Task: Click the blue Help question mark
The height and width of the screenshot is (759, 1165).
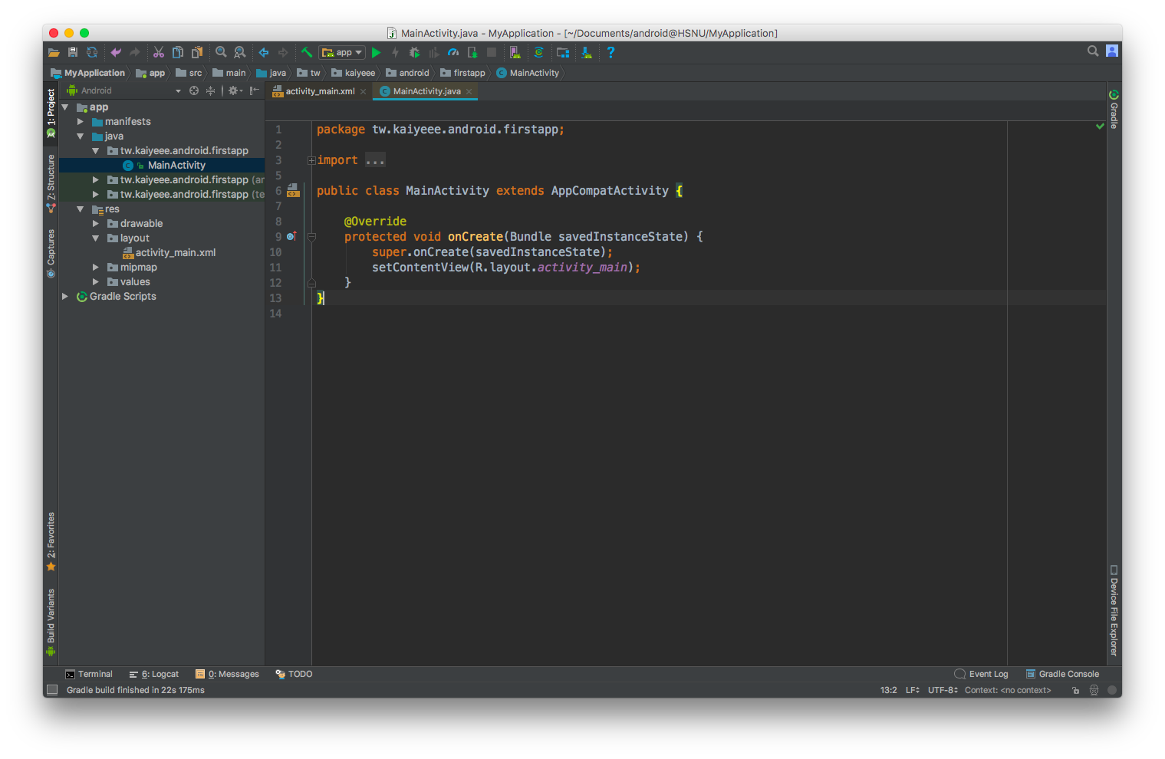Action: click(610, 52)
